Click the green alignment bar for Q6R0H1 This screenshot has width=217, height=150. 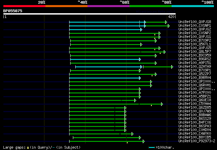pyautogui.click(x=110, y=86)
